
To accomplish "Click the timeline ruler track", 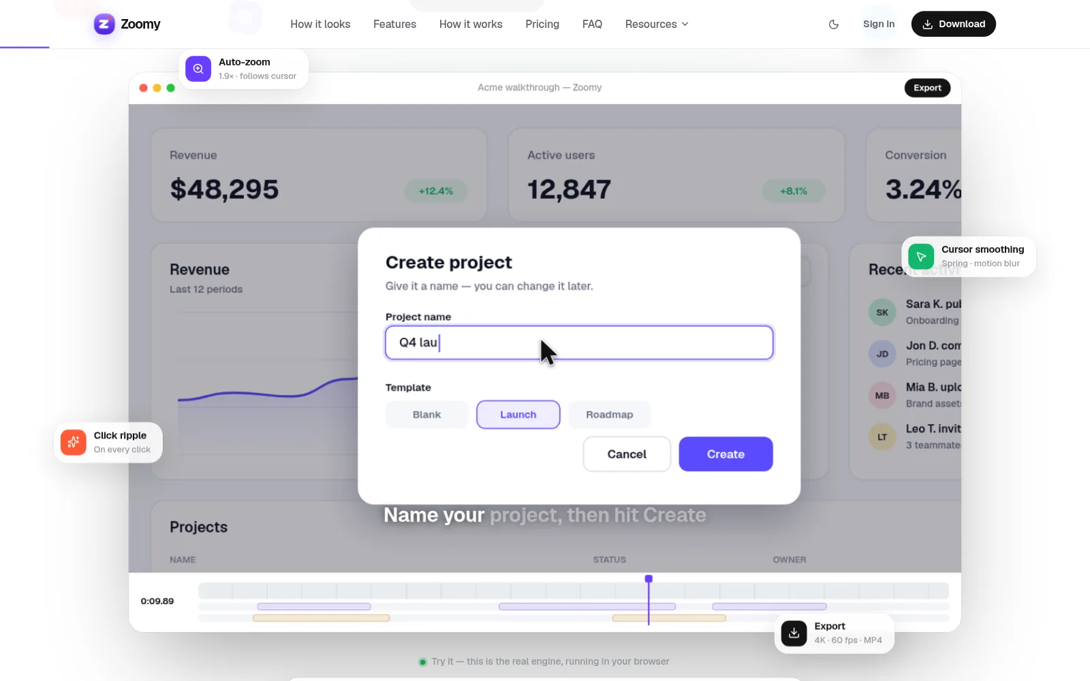I will [574, 590].
